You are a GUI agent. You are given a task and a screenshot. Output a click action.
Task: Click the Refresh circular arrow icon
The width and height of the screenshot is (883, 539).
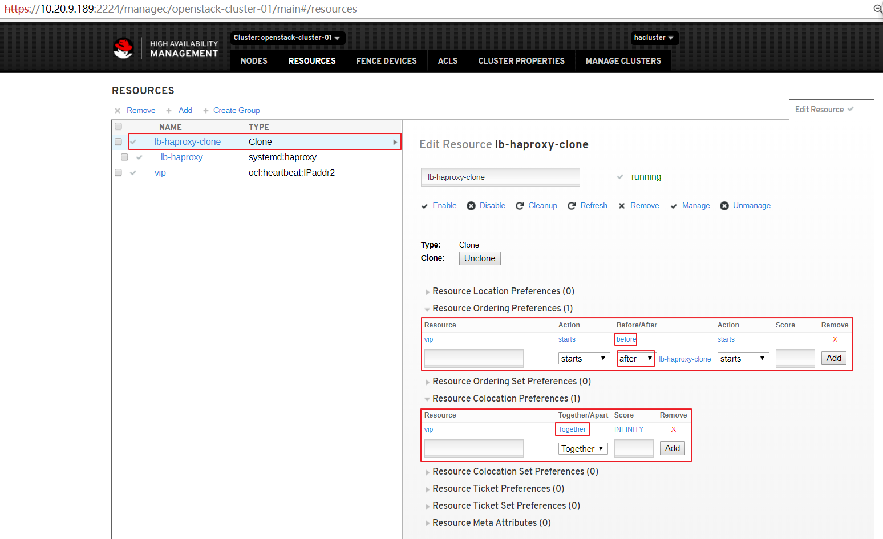tap(572, 206)
